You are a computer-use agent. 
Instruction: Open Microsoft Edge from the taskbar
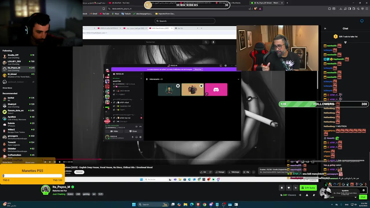(192, 205)
